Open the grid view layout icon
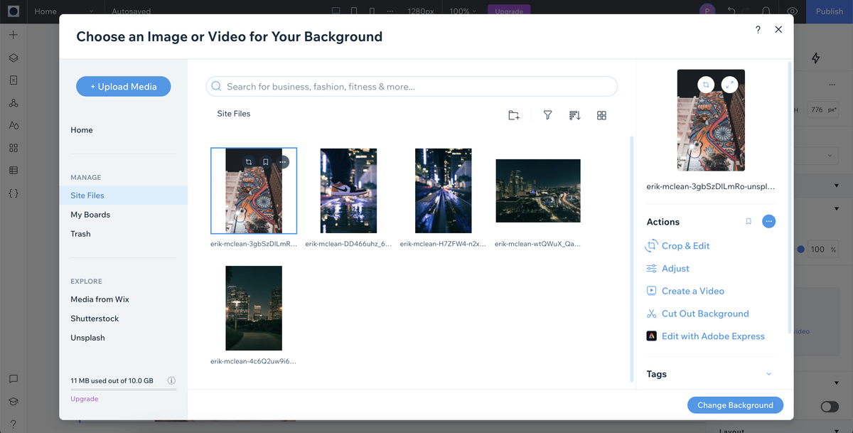The image size is (853, 433). (x=601, y=114)
